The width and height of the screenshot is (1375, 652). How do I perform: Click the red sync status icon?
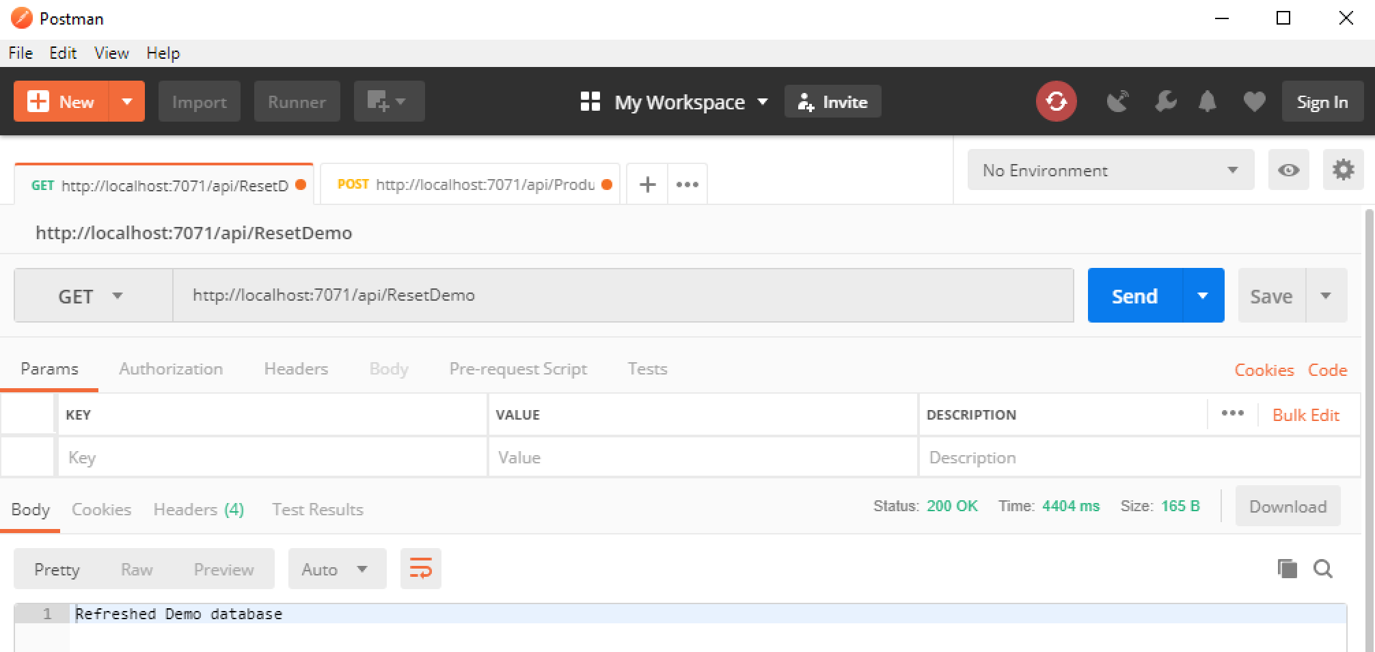(x=1056, y=102)
